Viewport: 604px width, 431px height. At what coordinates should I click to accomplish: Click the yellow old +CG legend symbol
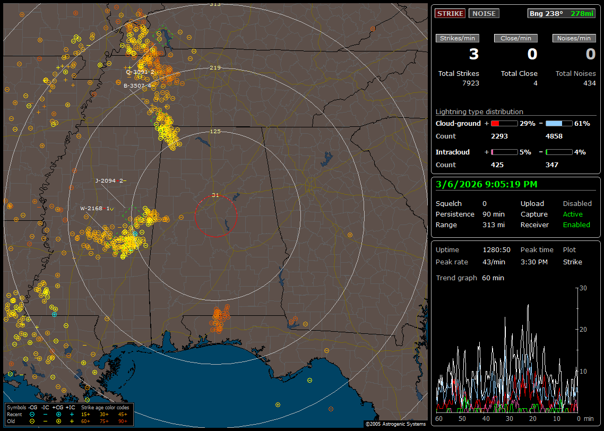tap(58, 421)
